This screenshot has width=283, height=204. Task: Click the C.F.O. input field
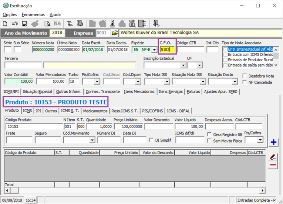(167, 49)
